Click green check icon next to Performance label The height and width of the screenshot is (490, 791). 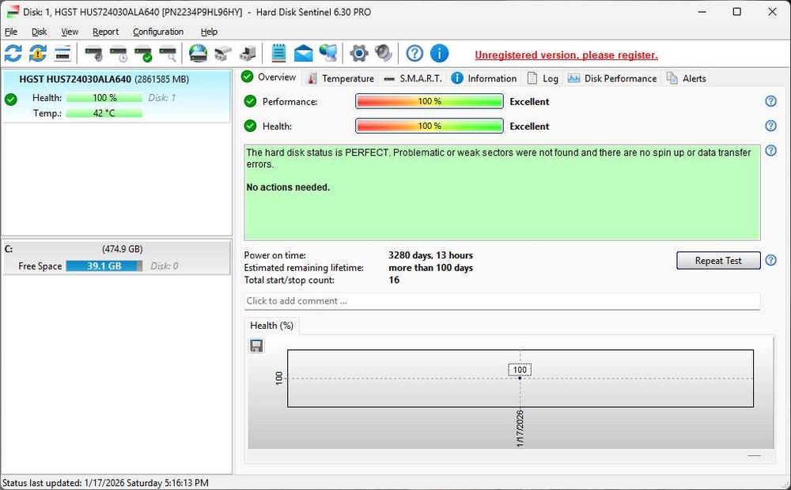(x=250, y=101)
